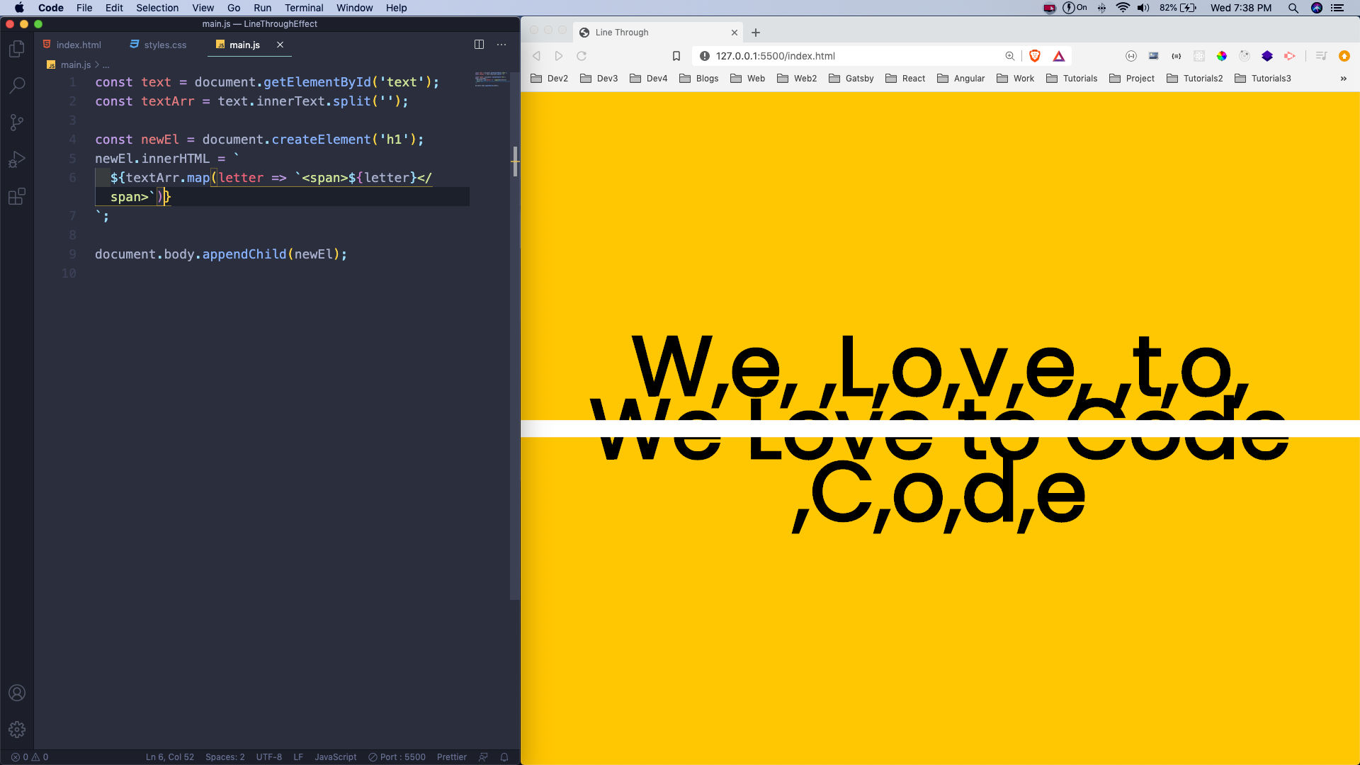Show hidden bookmarks with double chevron
The width and height of the screenshot is (1360, 765).
(x=1344, y=79)
